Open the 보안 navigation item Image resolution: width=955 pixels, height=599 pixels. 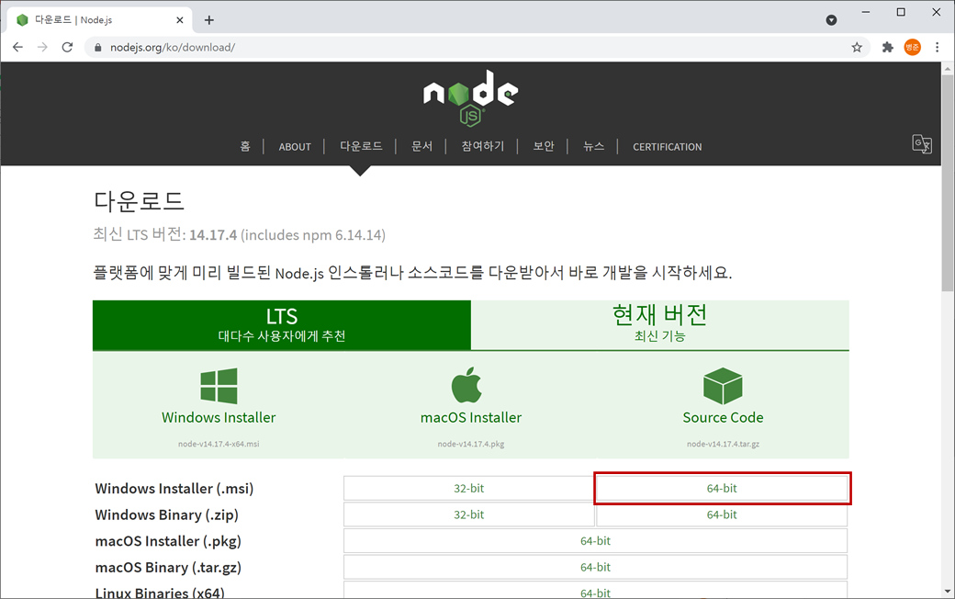click(544, 146)
